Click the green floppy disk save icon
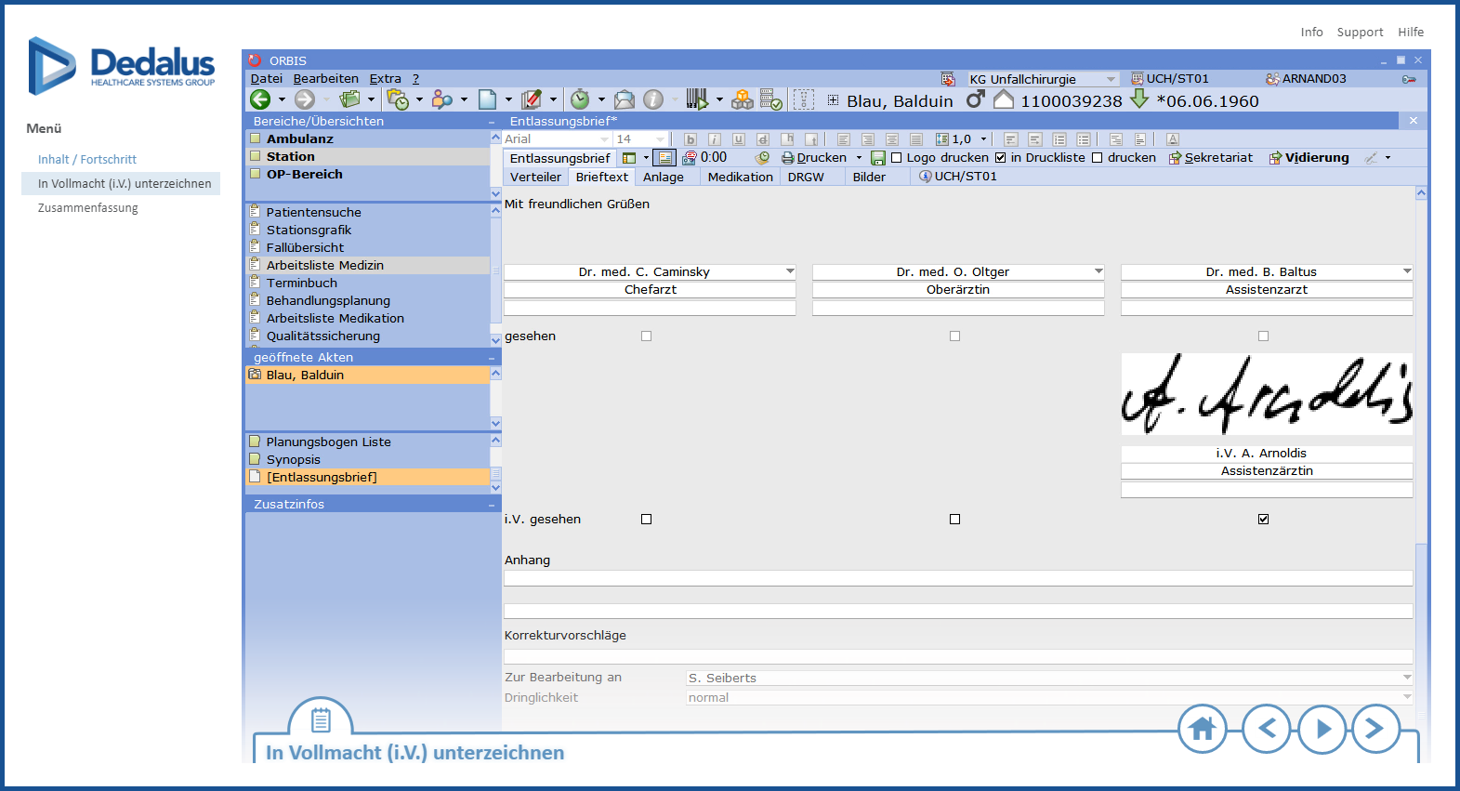 (x=877, y=158)
